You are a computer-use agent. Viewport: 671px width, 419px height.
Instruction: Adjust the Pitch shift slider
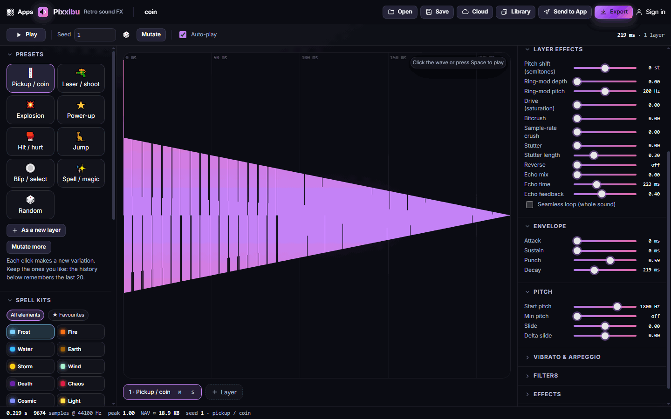pyautogui.click(x=605, y=68)
